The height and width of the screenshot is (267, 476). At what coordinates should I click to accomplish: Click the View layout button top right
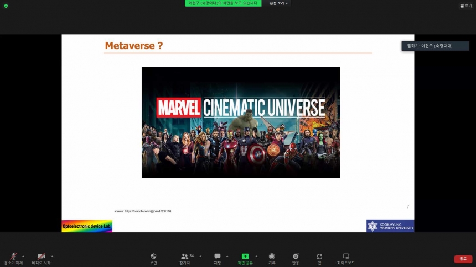pyautogui.click(x=466, y=6)
